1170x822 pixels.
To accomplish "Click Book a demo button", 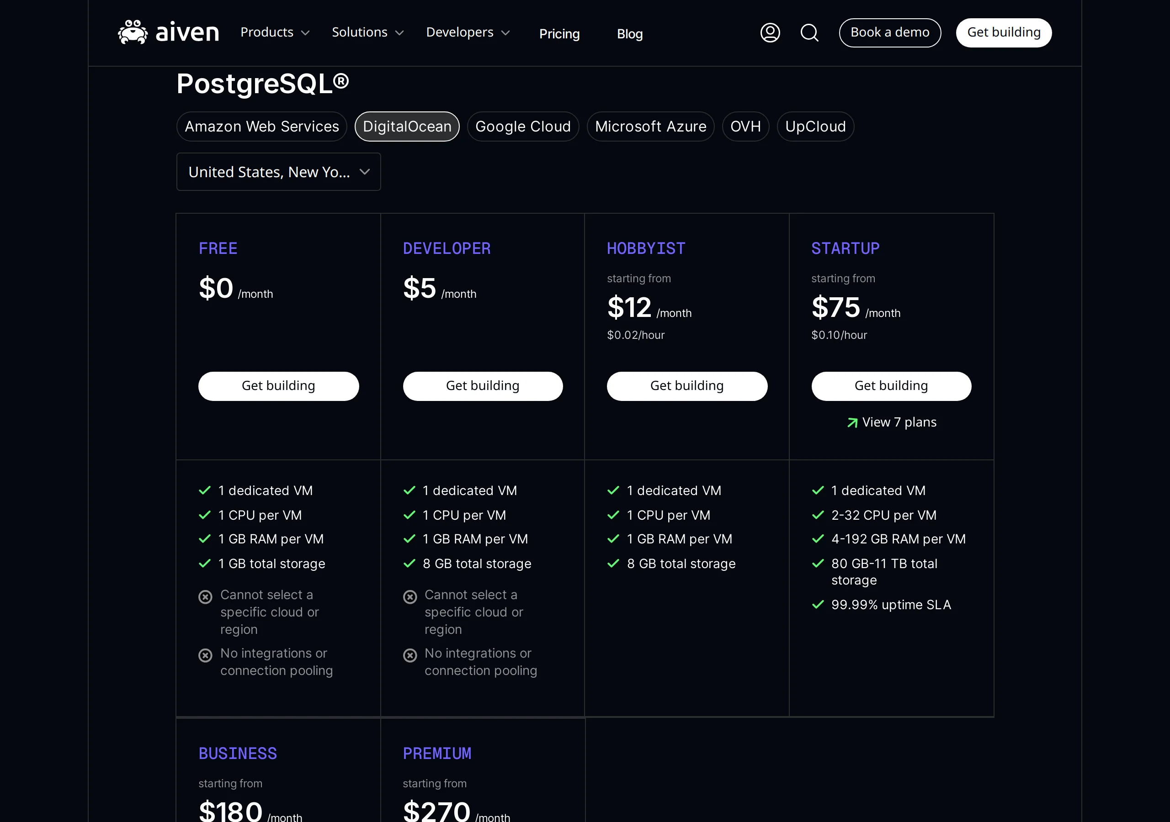I will [890, 32].
